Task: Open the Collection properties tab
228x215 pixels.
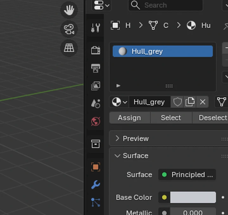Action: (x=96, y=144)
